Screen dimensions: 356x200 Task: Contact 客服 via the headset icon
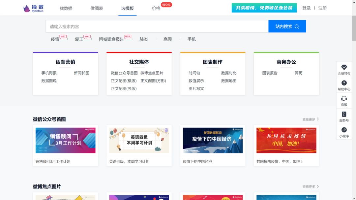(x=344, y=101)
